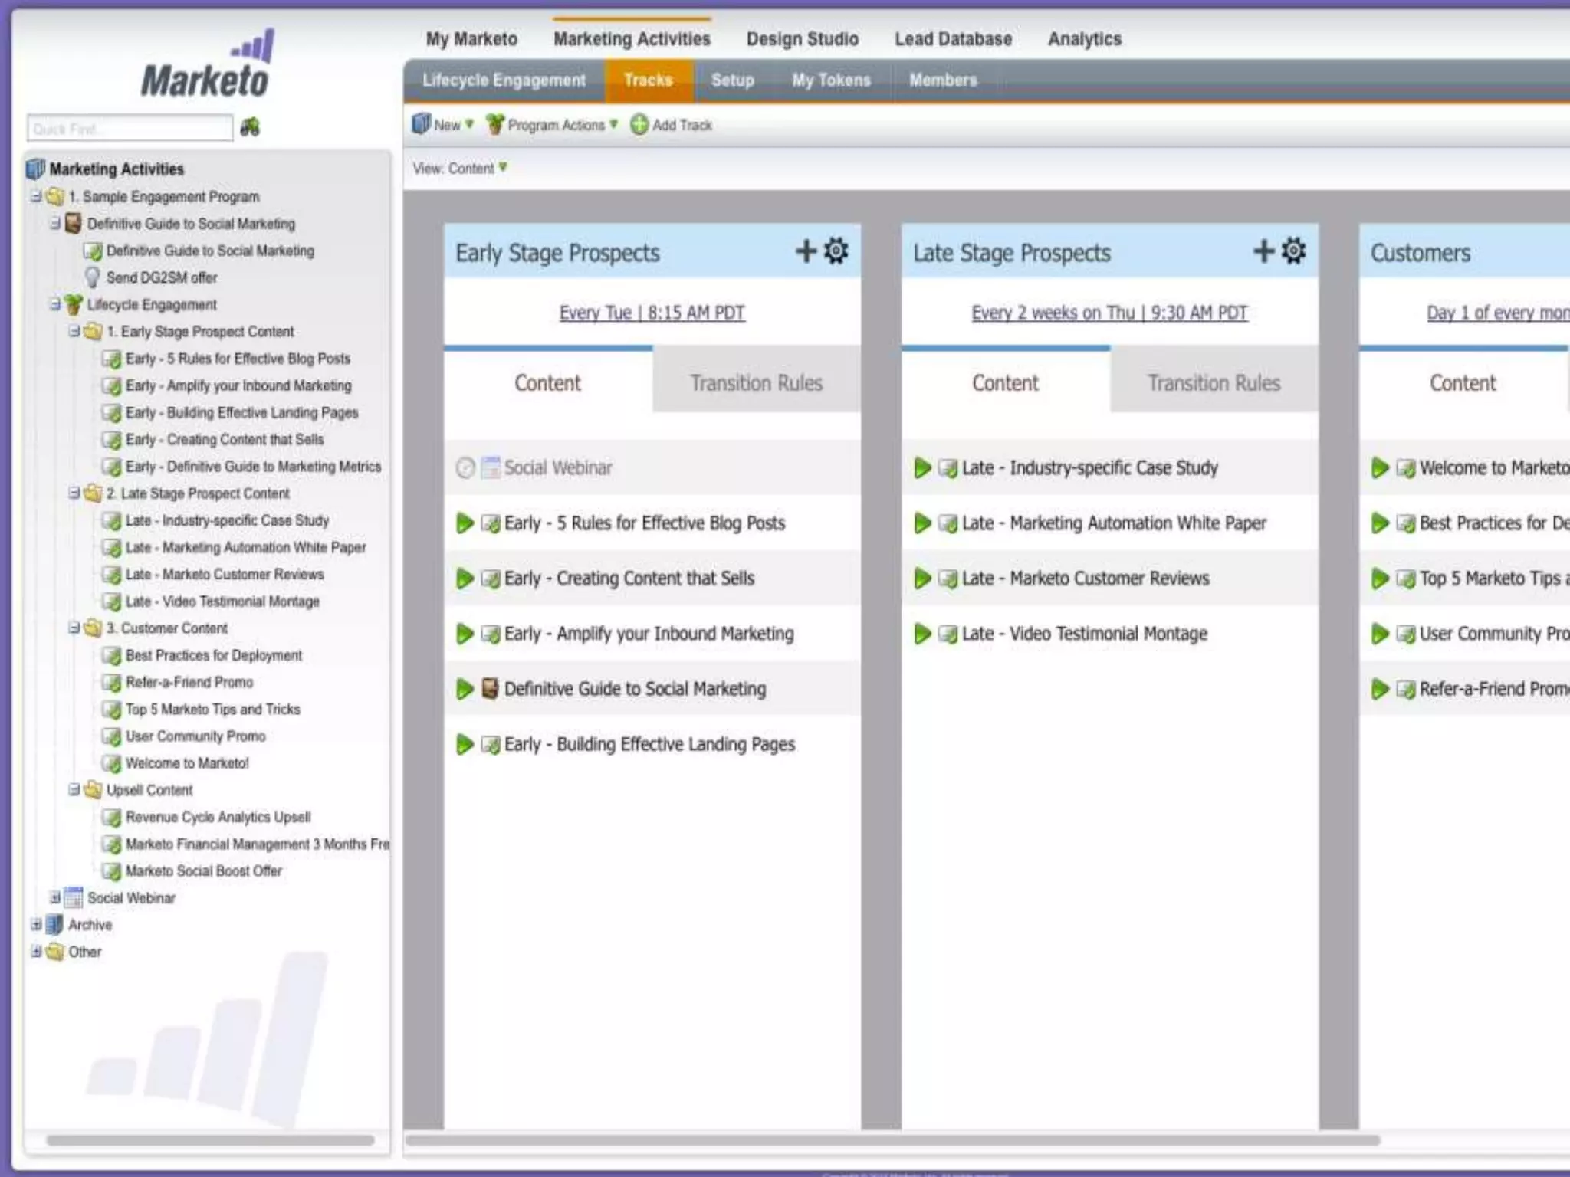Collapse the 2. Late Stage Prospect Content folder
This screenshot has height=1177, width=1570.
pos(74,493)
